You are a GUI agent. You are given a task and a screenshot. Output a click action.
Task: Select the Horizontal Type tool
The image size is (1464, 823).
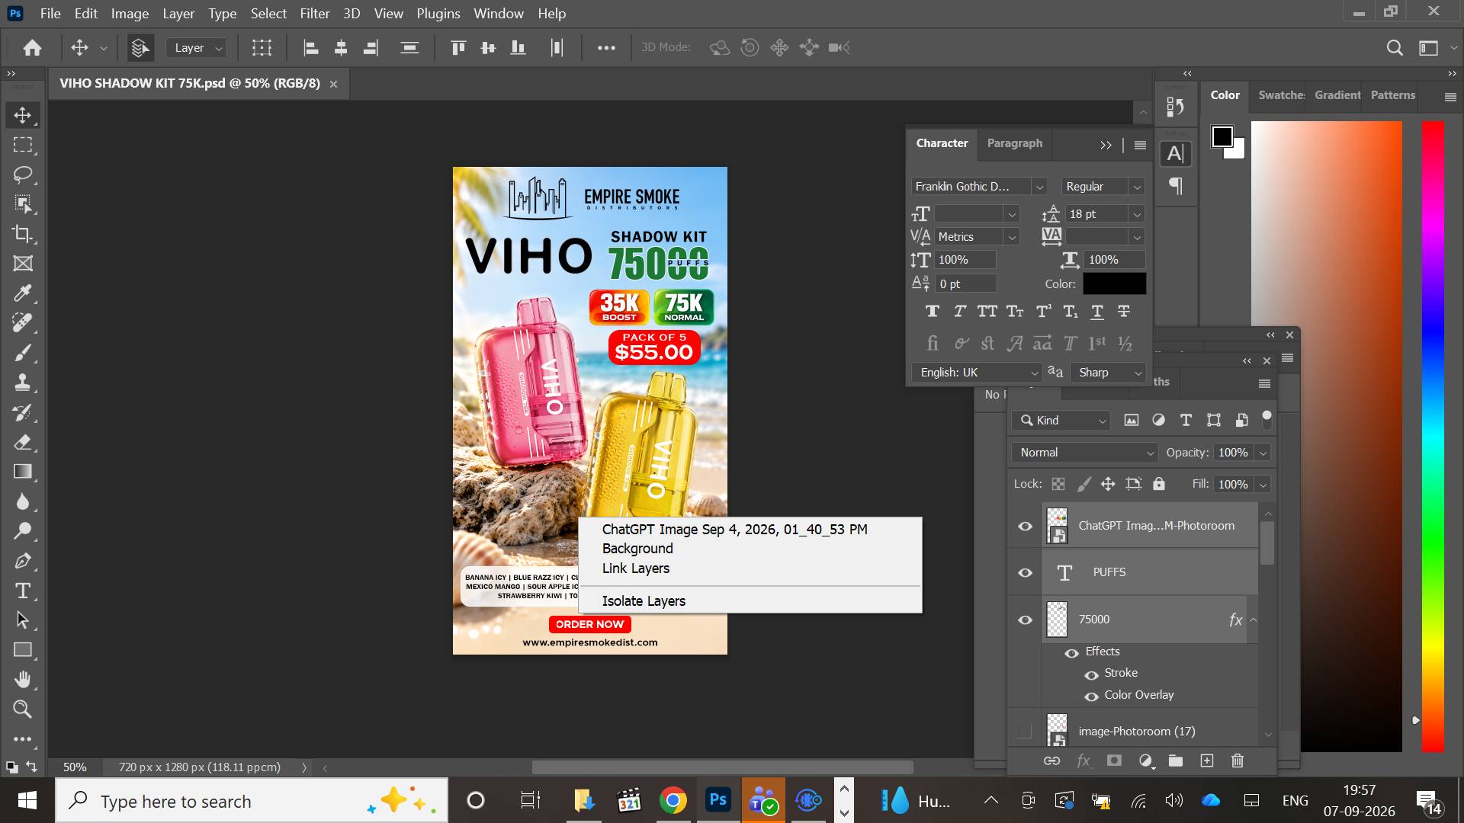pyautogui.click(x=23, y=591)
